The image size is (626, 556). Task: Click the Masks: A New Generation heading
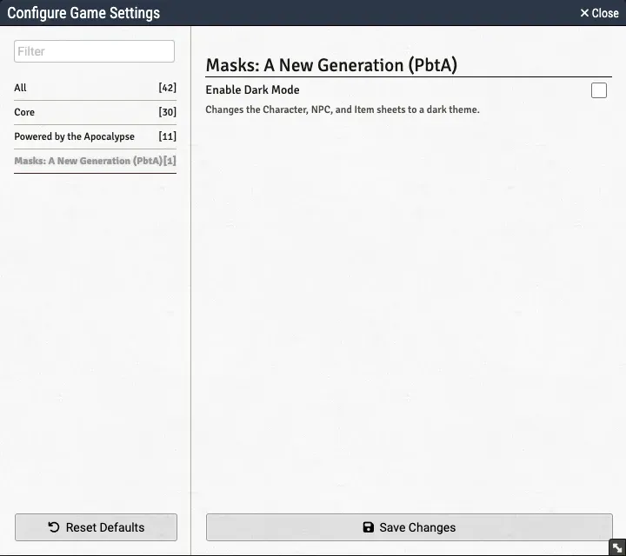(331, 65)
